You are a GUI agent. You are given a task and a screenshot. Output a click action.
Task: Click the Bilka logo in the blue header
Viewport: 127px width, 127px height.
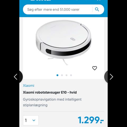click(40, 0)
